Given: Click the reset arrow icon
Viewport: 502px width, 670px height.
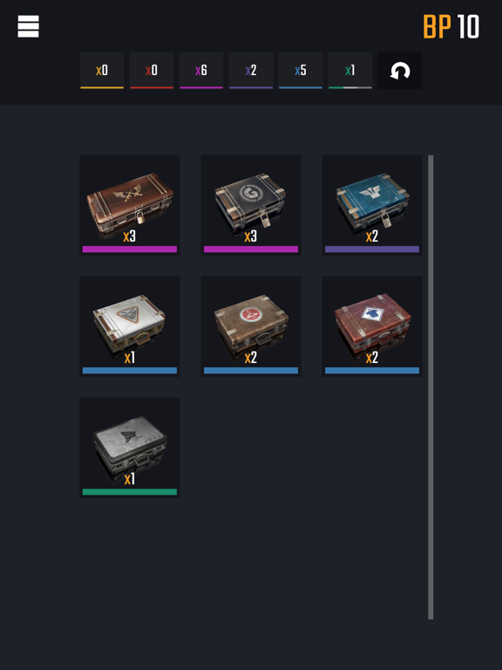Looking at the screenshot, I should pyautogui.click(x=400, y=71).
